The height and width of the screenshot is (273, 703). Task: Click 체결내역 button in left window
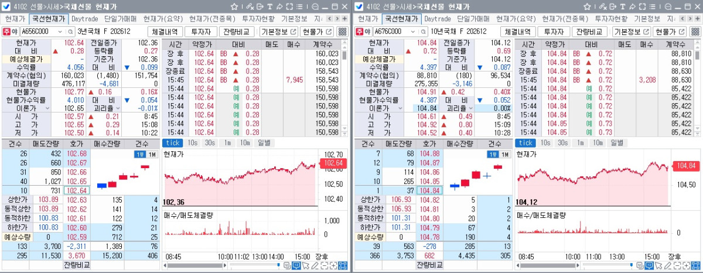point(166,32)
